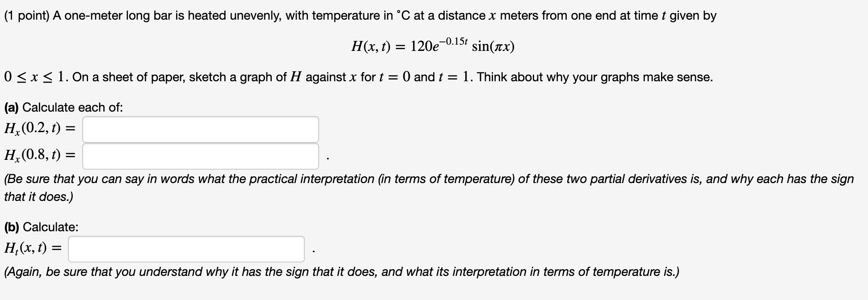Select the text inside the Hx(0.2, t) box
The height and width of the screenshot is (300, 868).
(x=200, y=129)
